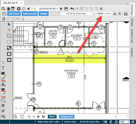The height and width of the screenshot is (124, 136).
Task: Go to previous page with black left triangle
Action: [28, 9]
